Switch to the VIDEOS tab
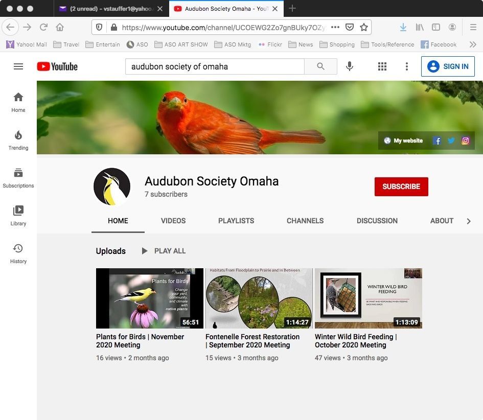 [173, 221]
